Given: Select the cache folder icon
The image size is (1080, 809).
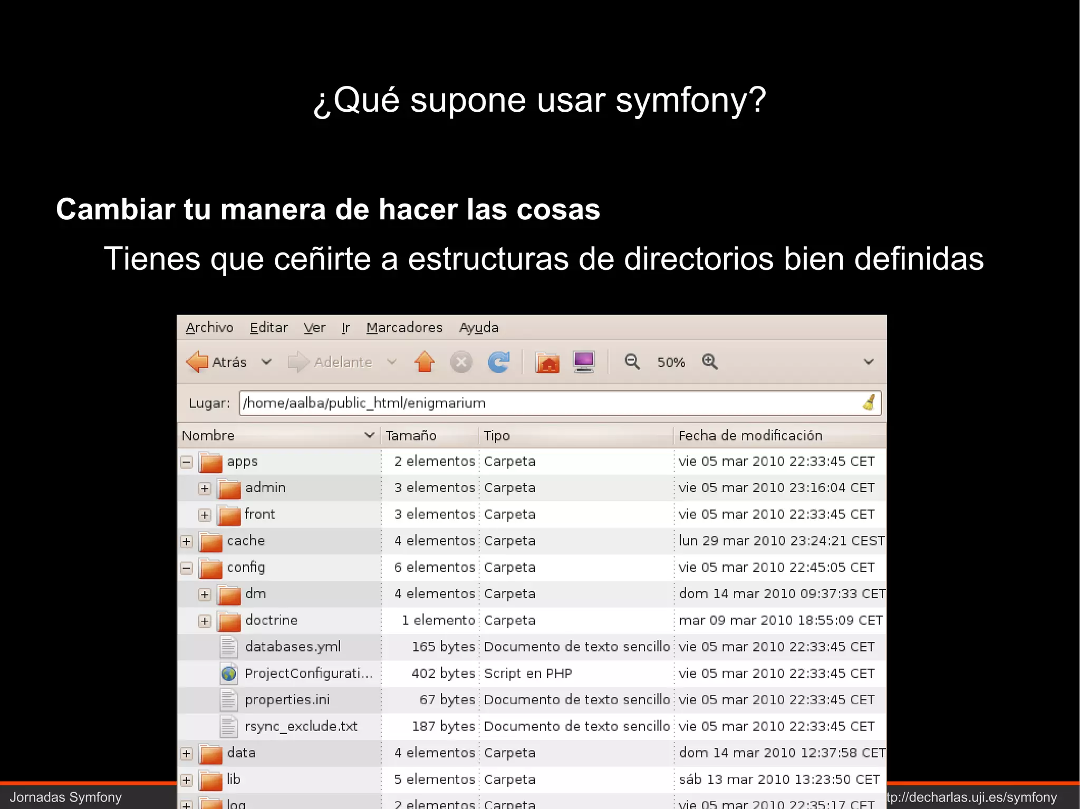Looking at the screenshot, I should (x=210, y=541).
